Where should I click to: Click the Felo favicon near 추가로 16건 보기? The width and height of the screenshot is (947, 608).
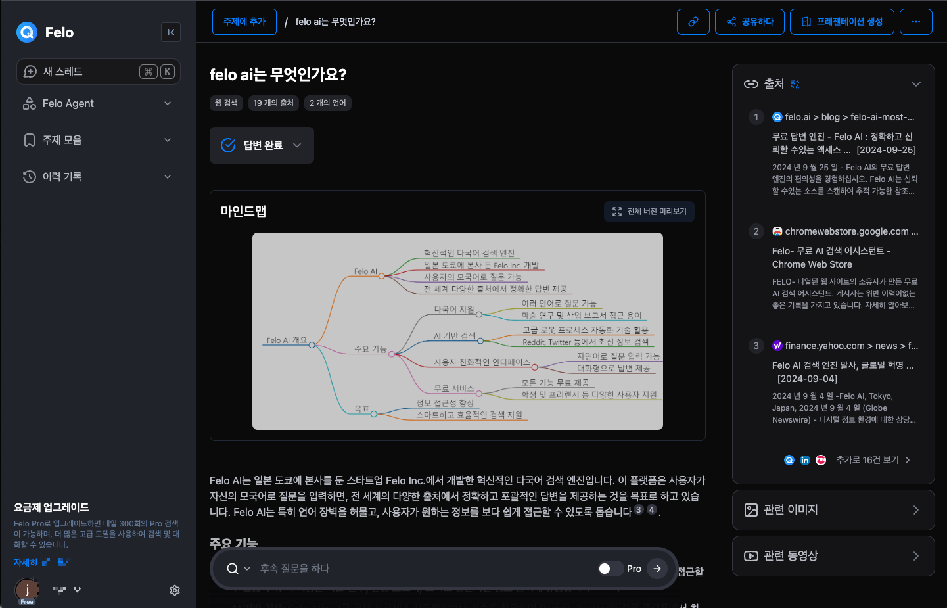[789, 460]
